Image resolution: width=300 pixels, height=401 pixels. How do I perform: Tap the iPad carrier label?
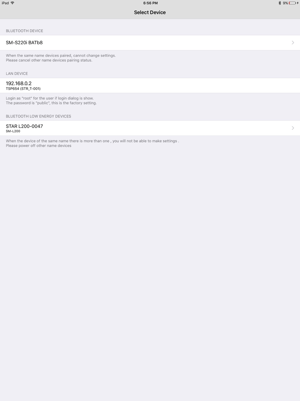[5, 3]
